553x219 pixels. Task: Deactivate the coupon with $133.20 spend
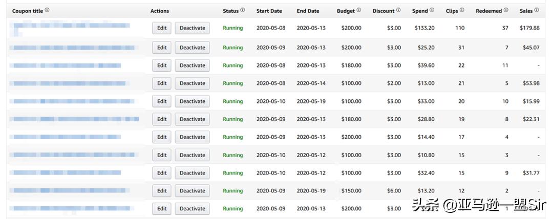coord(192,28)
